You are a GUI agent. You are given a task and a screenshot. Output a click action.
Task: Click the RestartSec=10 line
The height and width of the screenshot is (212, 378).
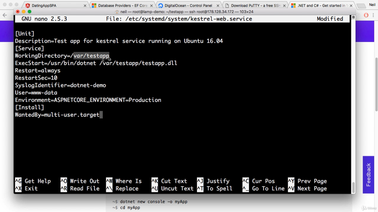point(36,78)
